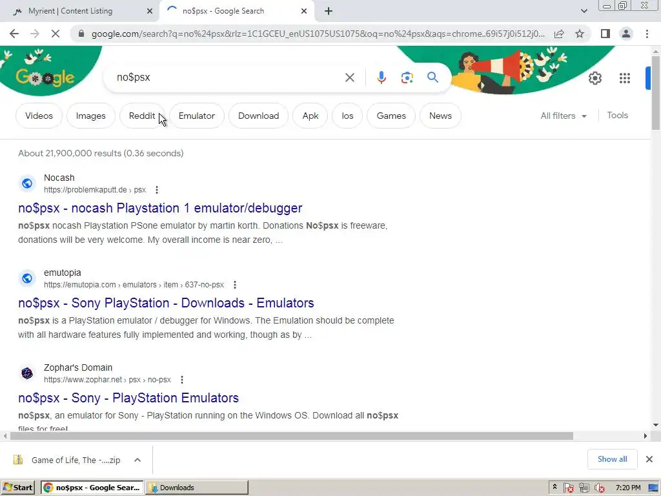Viewport: 661px width, 496px height.
Task: Click scroll down arrow on vertical scrollbar
Action: tap(656, 425)
